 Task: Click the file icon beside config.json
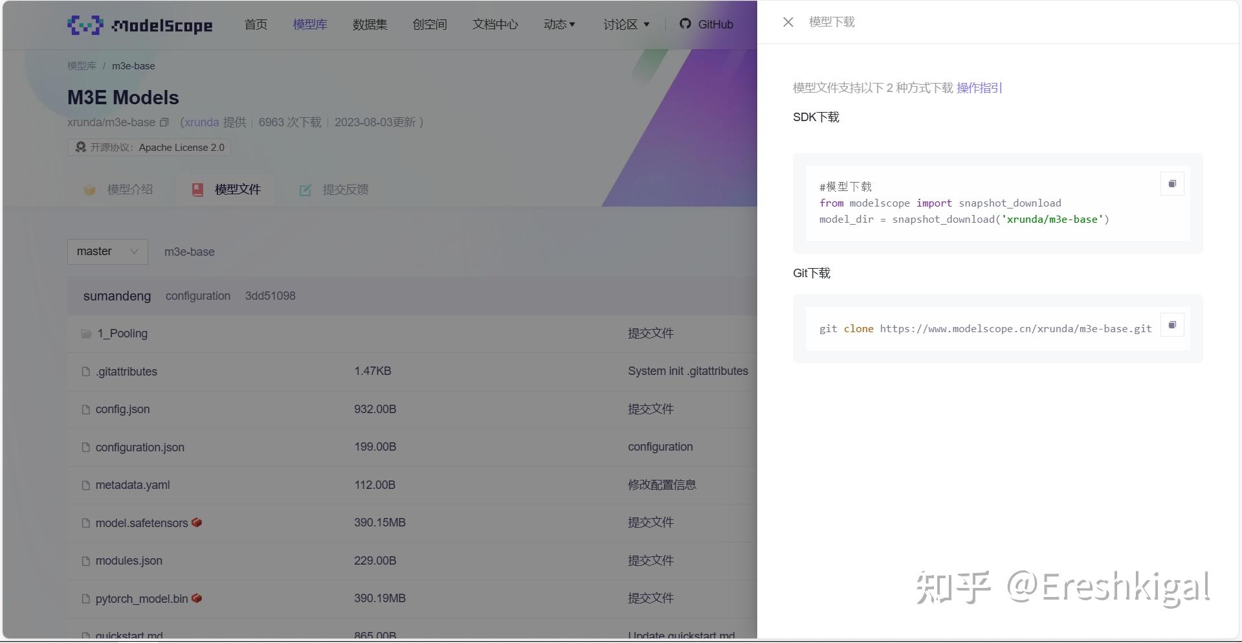85,409
